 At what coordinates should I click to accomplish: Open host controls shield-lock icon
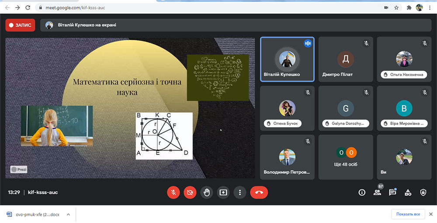pyautogui.click(x=423, y=192)
